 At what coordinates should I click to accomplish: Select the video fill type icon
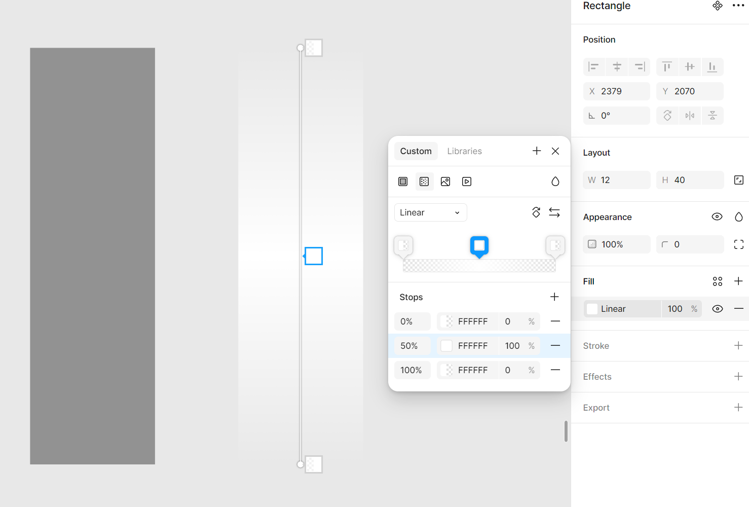pos(467,182)
